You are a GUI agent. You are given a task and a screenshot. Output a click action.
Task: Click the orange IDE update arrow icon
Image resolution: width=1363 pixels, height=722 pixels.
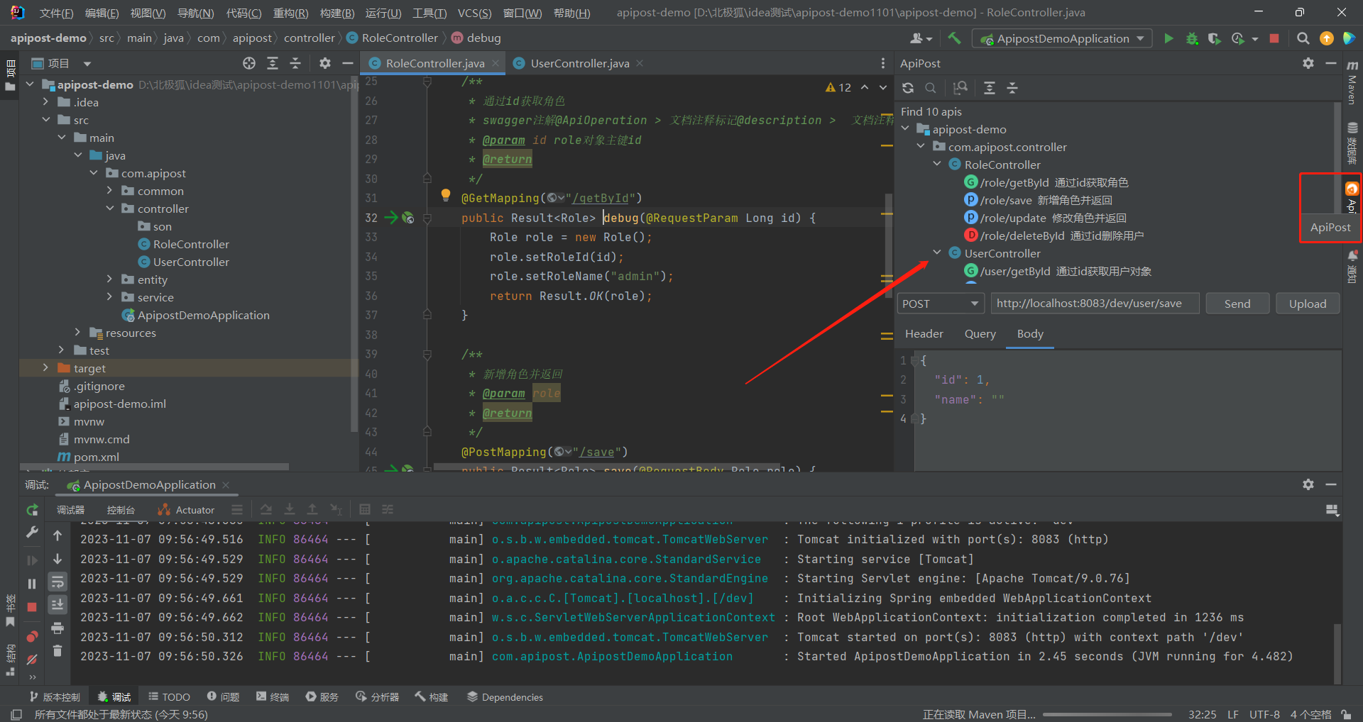tap(1326, 38)
